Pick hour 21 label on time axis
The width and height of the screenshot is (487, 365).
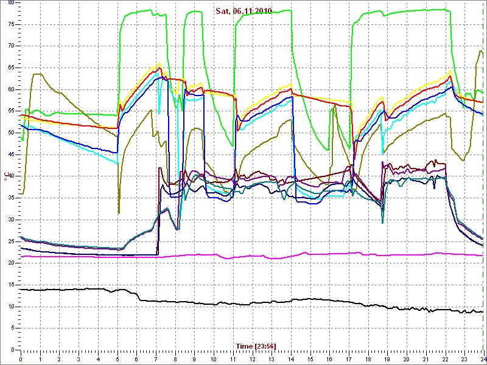click(426, 358)
